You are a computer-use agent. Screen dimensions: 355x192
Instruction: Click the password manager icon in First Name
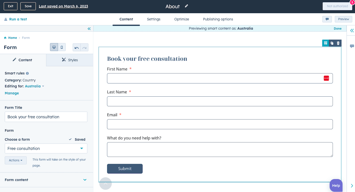[x=326, y=78]
